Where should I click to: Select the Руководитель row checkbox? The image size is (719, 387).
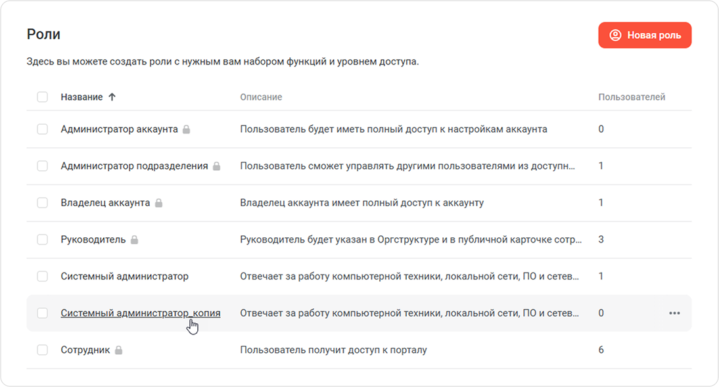tap(42, 239)
